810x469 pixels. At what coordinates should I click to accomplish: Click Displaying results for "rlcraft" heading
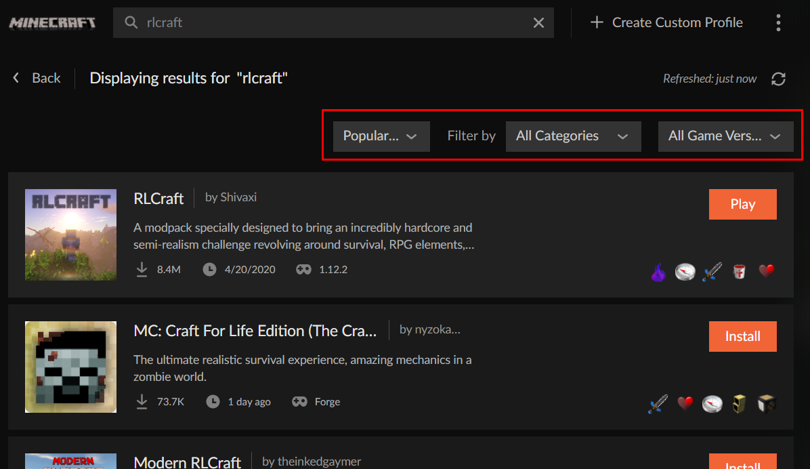188,78
